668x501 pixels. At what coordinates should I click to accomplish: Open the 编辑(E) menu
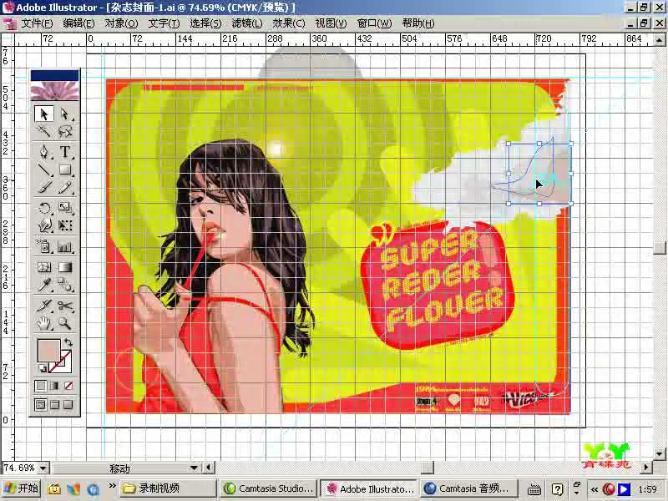pos(78,23)
